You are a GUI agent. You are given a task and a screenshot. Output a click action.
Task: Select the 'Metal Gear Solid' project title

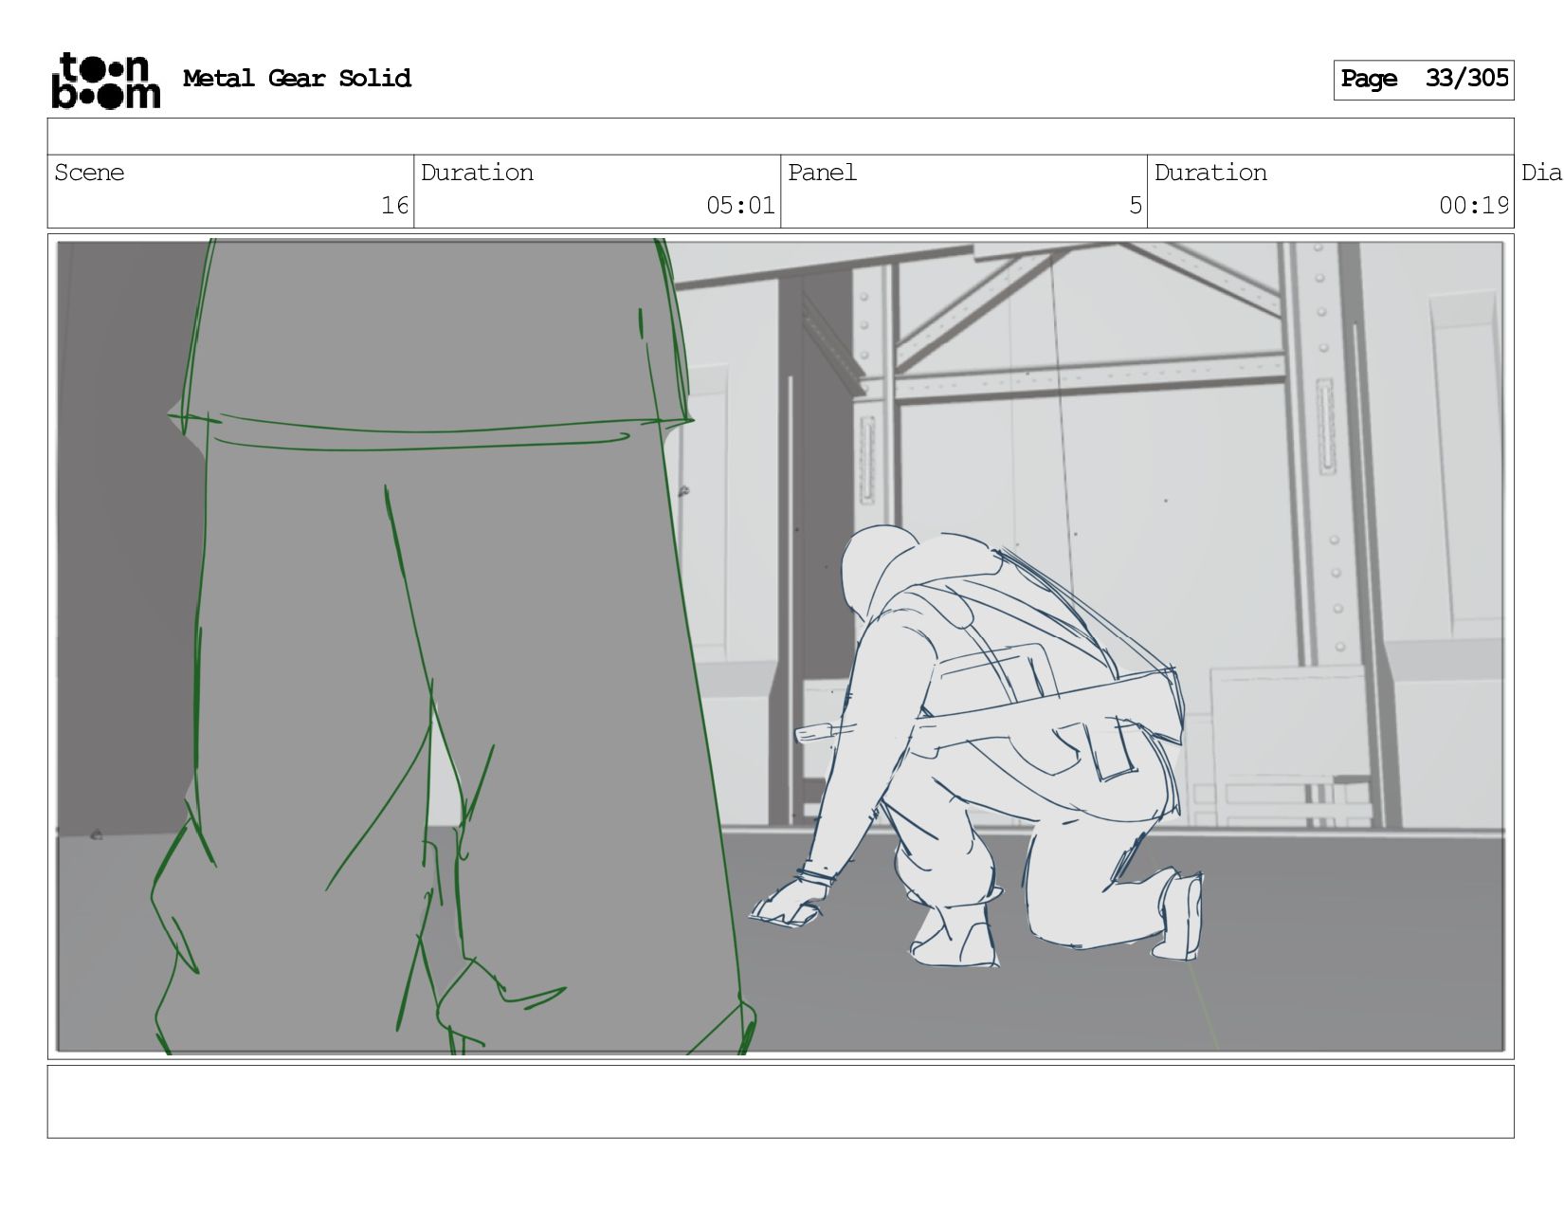[x=297, y=79]
